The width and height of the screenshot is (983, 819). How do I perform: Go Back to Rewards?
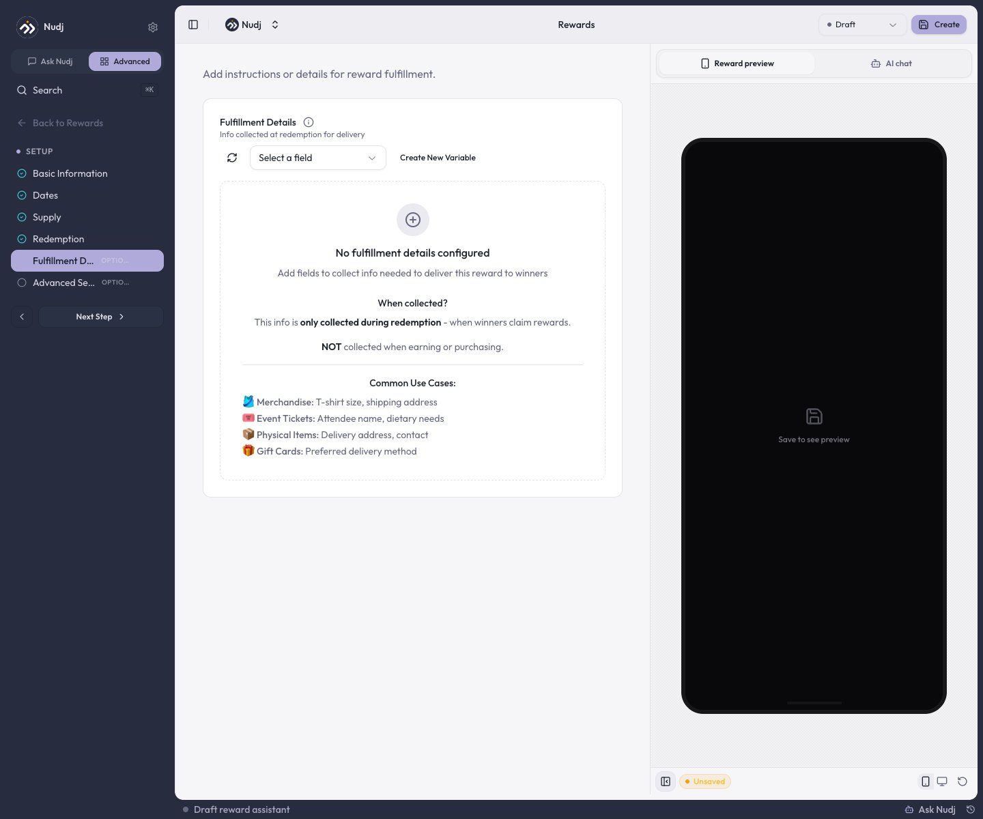[60, 123]
